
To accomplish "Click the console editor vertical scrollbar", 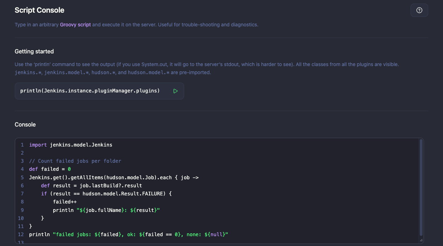I will point(421,187).
